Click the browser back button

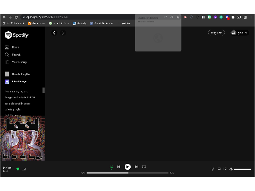click(4, 17)
